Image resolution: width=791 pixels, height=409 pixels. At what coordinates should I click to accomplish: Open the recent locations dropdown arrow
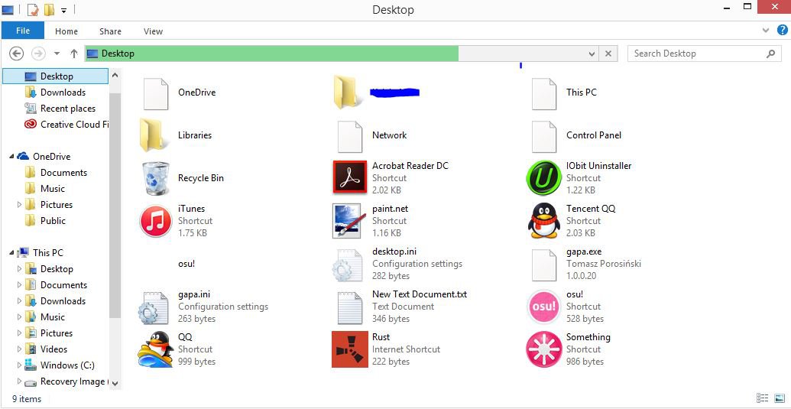(x=57, y=54)
